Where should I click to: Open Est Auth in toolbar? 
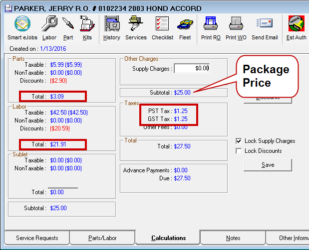(x=297, y=27)
